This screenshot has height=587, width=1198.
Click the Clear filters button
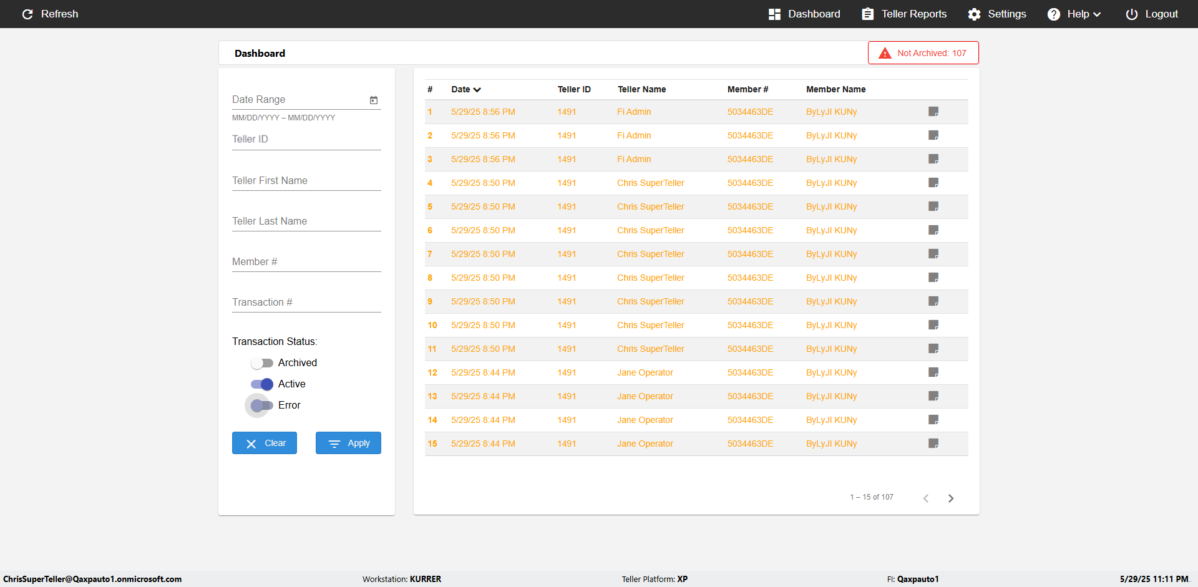[x=265, y=443]
